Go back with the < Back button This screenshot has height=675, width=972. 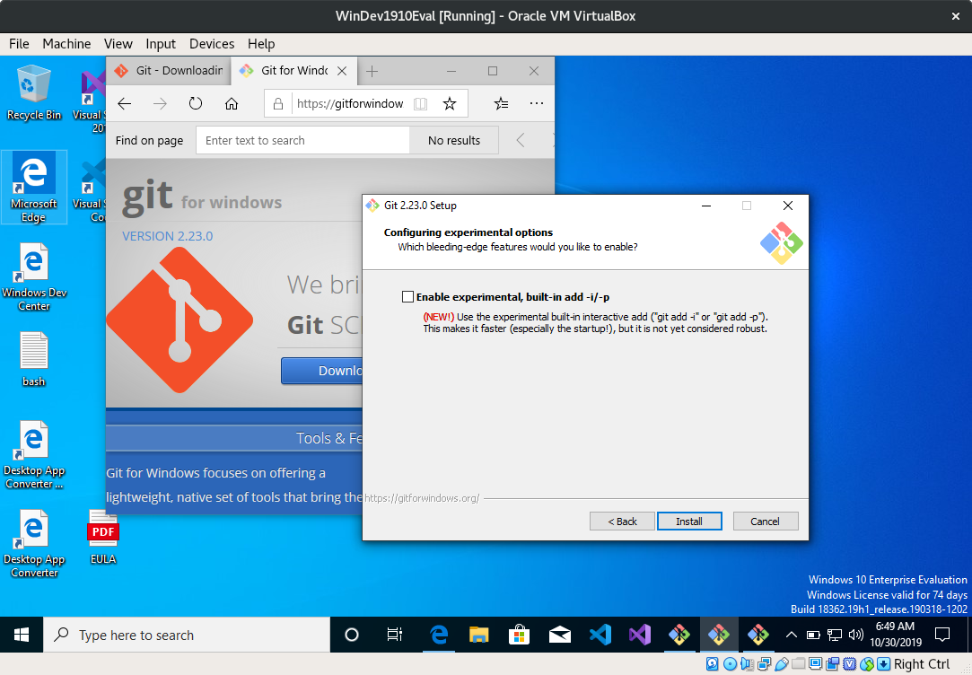point(622,522)
